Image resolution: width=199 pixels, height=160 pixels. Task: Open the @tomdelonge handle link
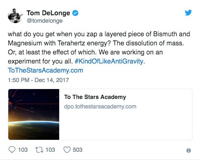click(x=45, y=21)
